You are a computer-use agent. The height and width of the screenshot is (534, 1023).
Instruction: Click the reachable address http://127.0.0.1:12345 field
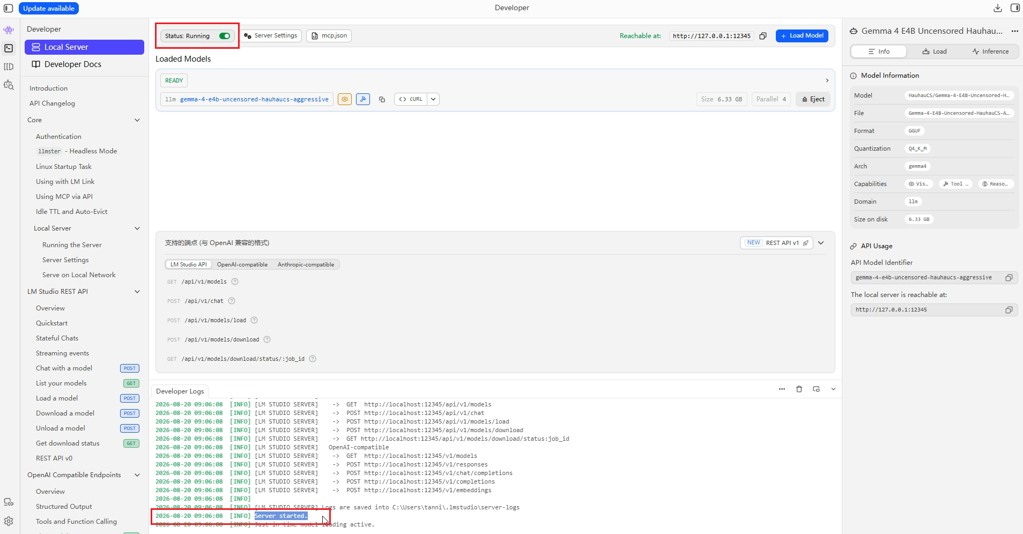pos(711,36)
